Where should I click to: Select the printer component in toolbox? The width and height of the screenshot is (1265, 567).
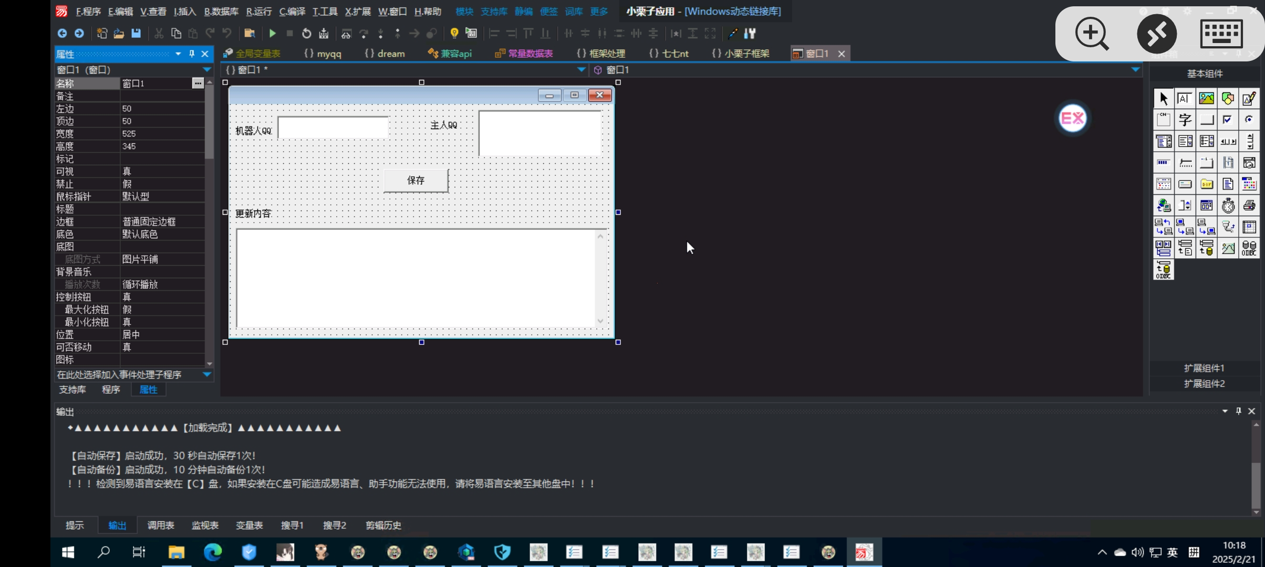tap(1249, 206)
